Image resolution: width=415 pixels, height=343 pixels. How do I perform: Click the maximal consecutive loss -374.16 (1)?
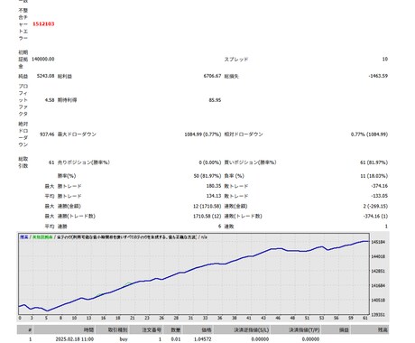click(375, 216)
